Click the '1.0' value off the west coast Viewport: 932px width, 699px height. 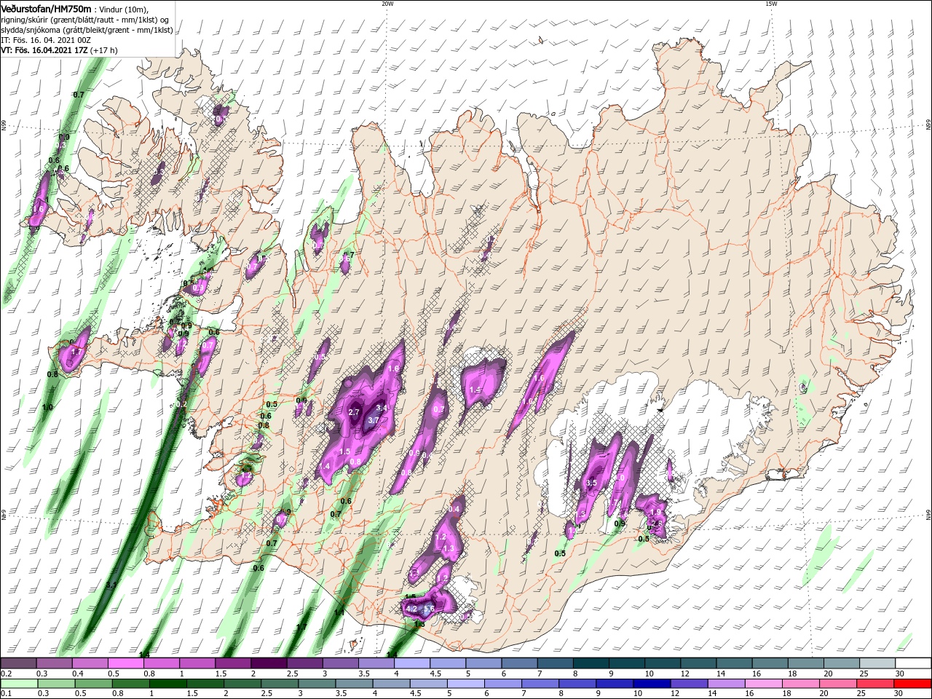(48, 407)
